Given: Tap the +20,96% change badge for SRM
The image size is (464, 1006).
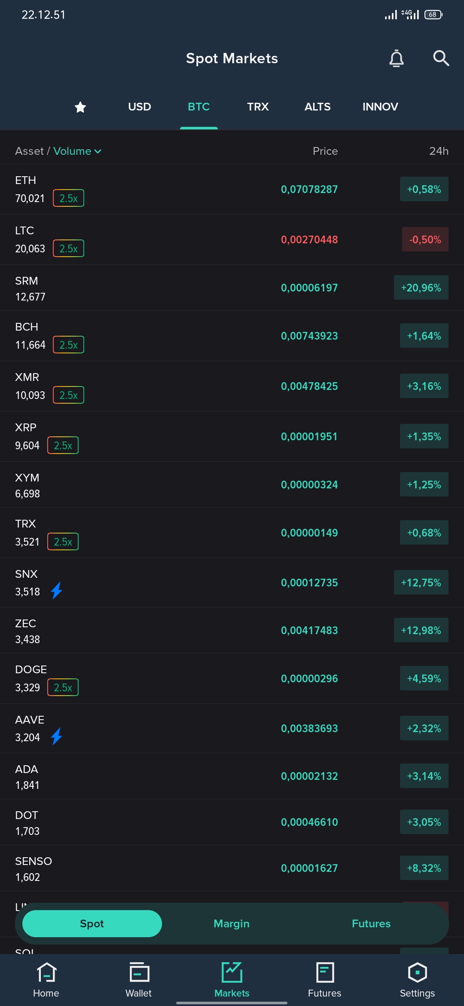Looking at the screenshot, I should pyautogui.click(x=421, y=288).
